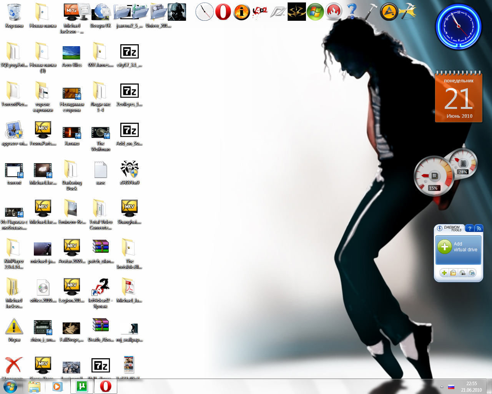This screenshot has height=394, width=492.
Task: Select the Корзина recycle bin
Action: (x=14, y=16)
